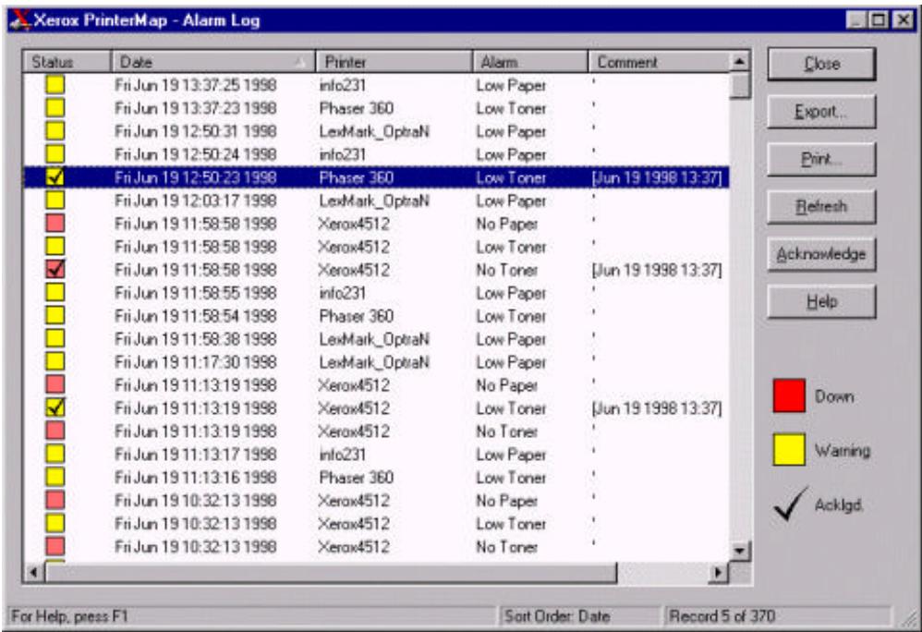922x632 pixels.
Task: Refresh the alarm log
Action: [x=821, y=206]
